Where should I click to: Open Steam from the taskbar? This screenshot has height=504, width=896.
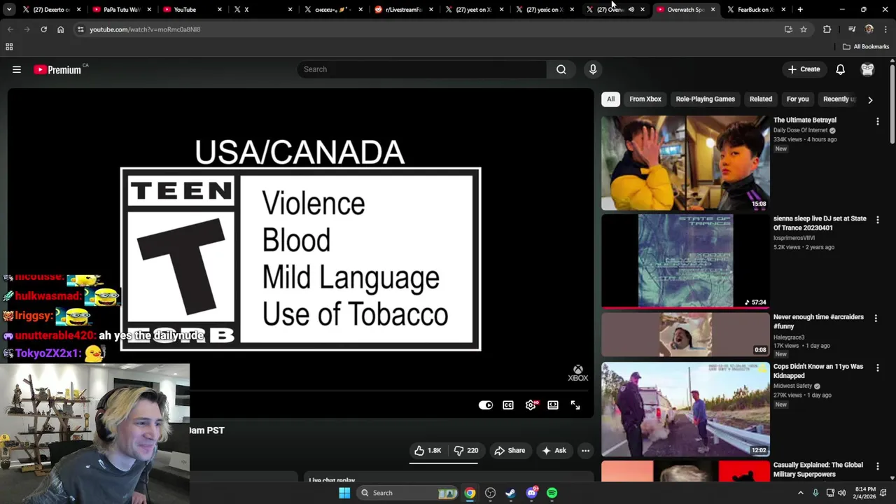click(510, 493)
